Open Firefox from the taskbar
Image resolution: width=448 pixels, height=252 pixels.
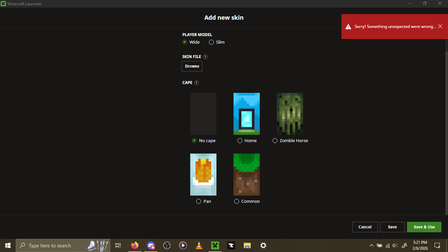134,245
